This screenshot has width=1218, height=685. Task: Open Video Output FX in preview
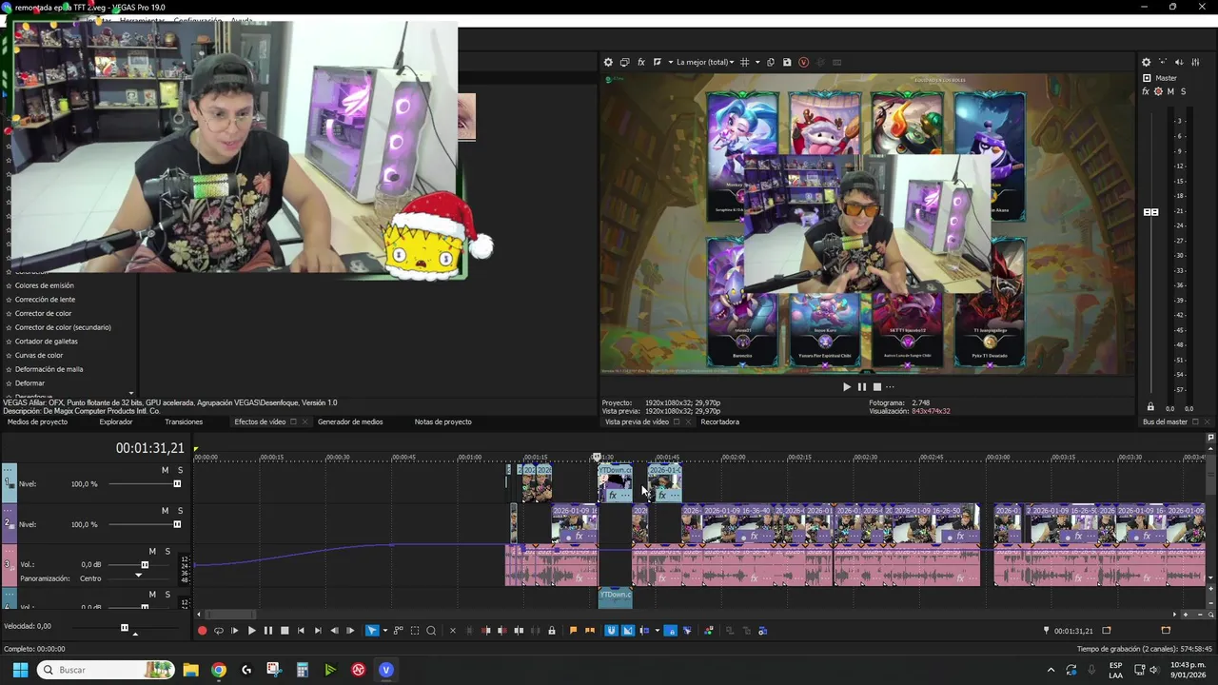tap(641, 62)
